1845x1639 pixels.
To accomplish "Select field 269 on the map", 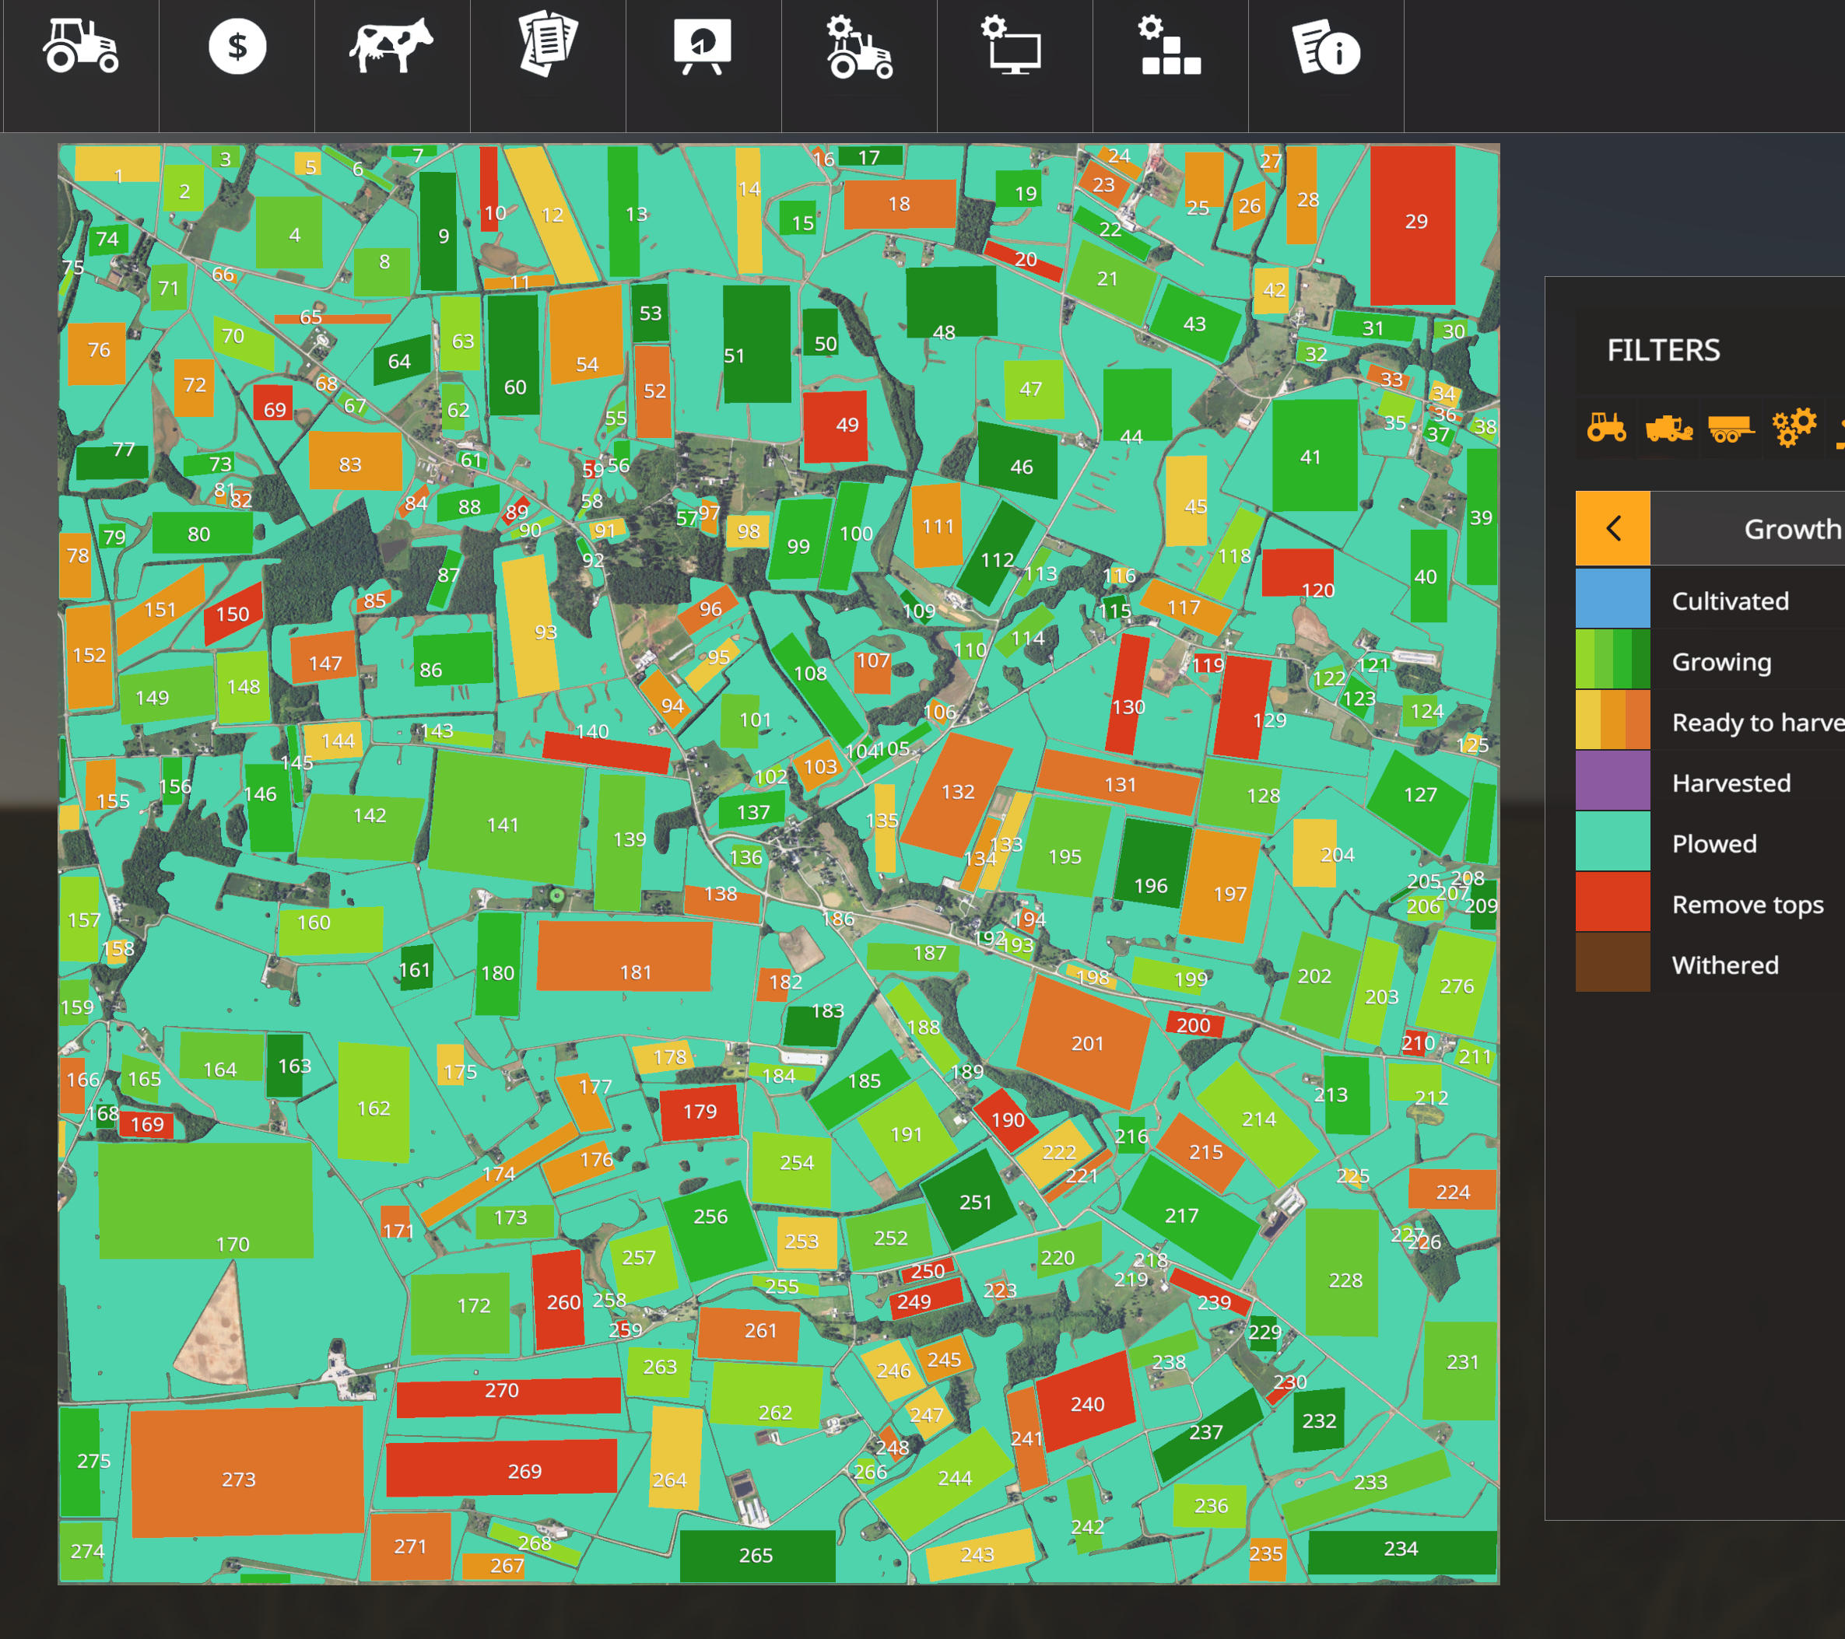I will [502, 1468].
